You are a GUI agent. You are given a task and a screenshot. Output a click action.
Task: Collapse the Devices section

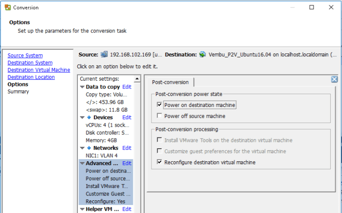[82, 117]
